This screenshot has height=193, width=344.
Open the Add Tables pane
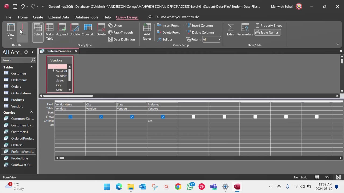pos(147,32)
